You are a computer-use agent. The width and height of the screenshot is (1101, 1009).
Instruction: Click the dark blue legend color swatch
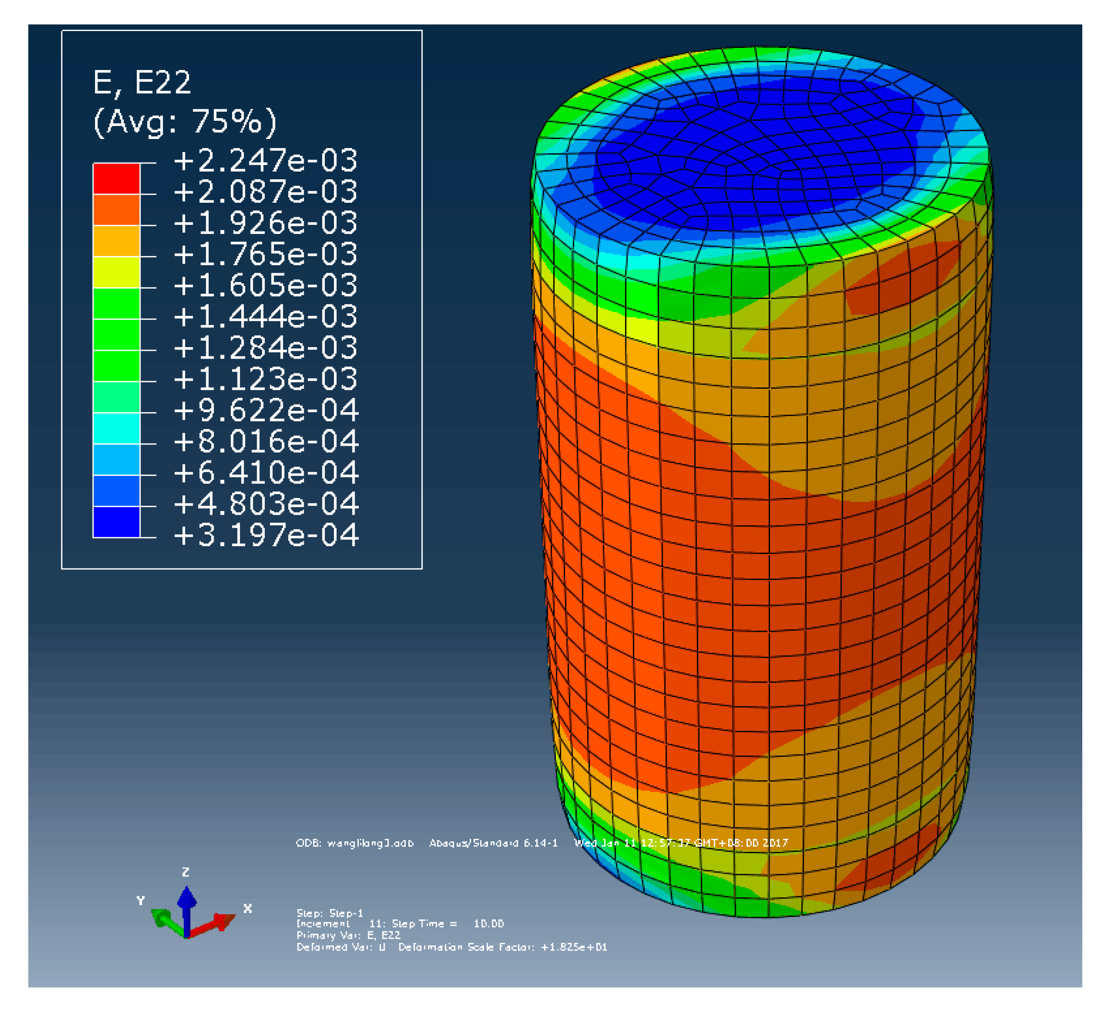(117, 522)
